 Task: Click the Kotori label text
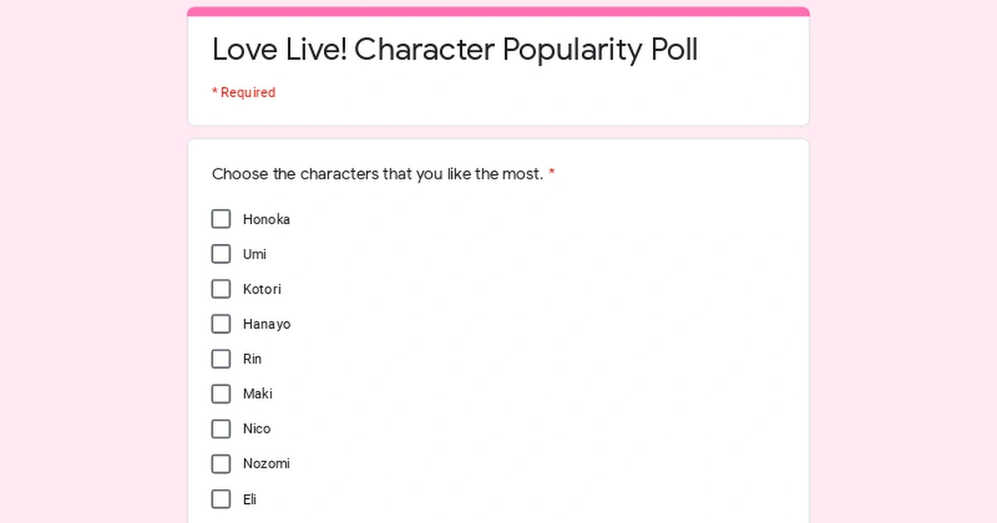pos(262,289)
